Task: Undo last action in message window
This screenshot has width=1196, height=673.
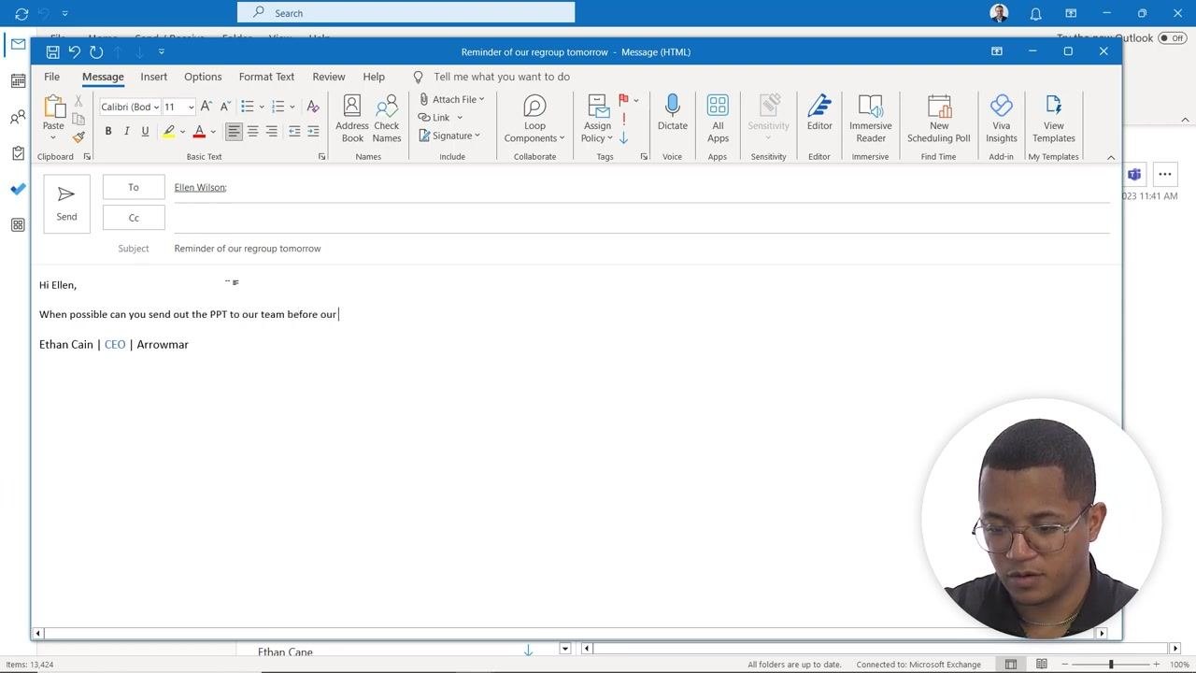Action: tap(75, 51)
